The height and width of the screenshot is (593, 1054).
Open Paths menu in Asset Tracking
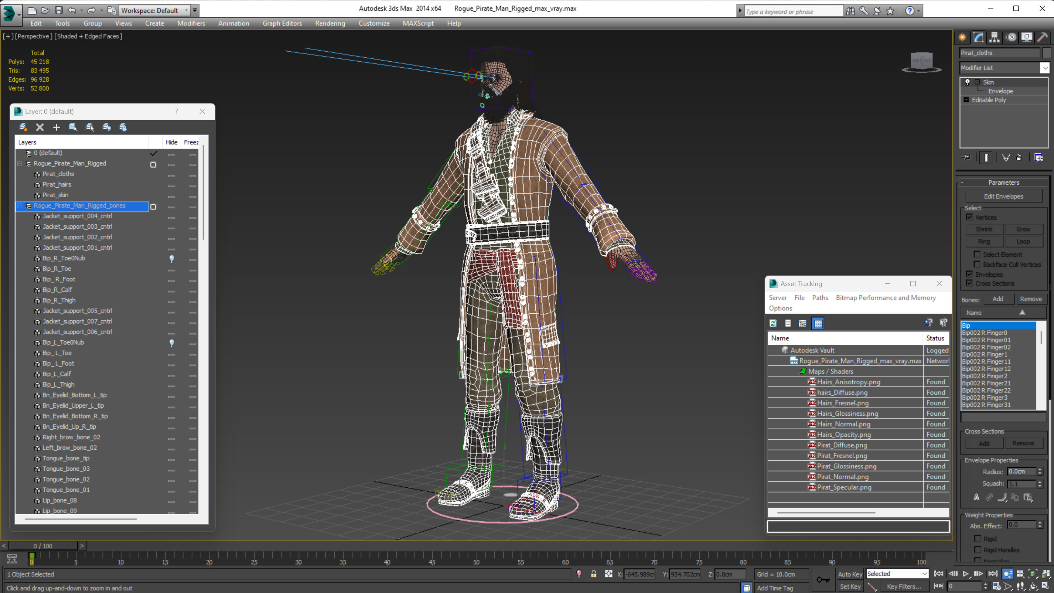(x=820, y=297)
